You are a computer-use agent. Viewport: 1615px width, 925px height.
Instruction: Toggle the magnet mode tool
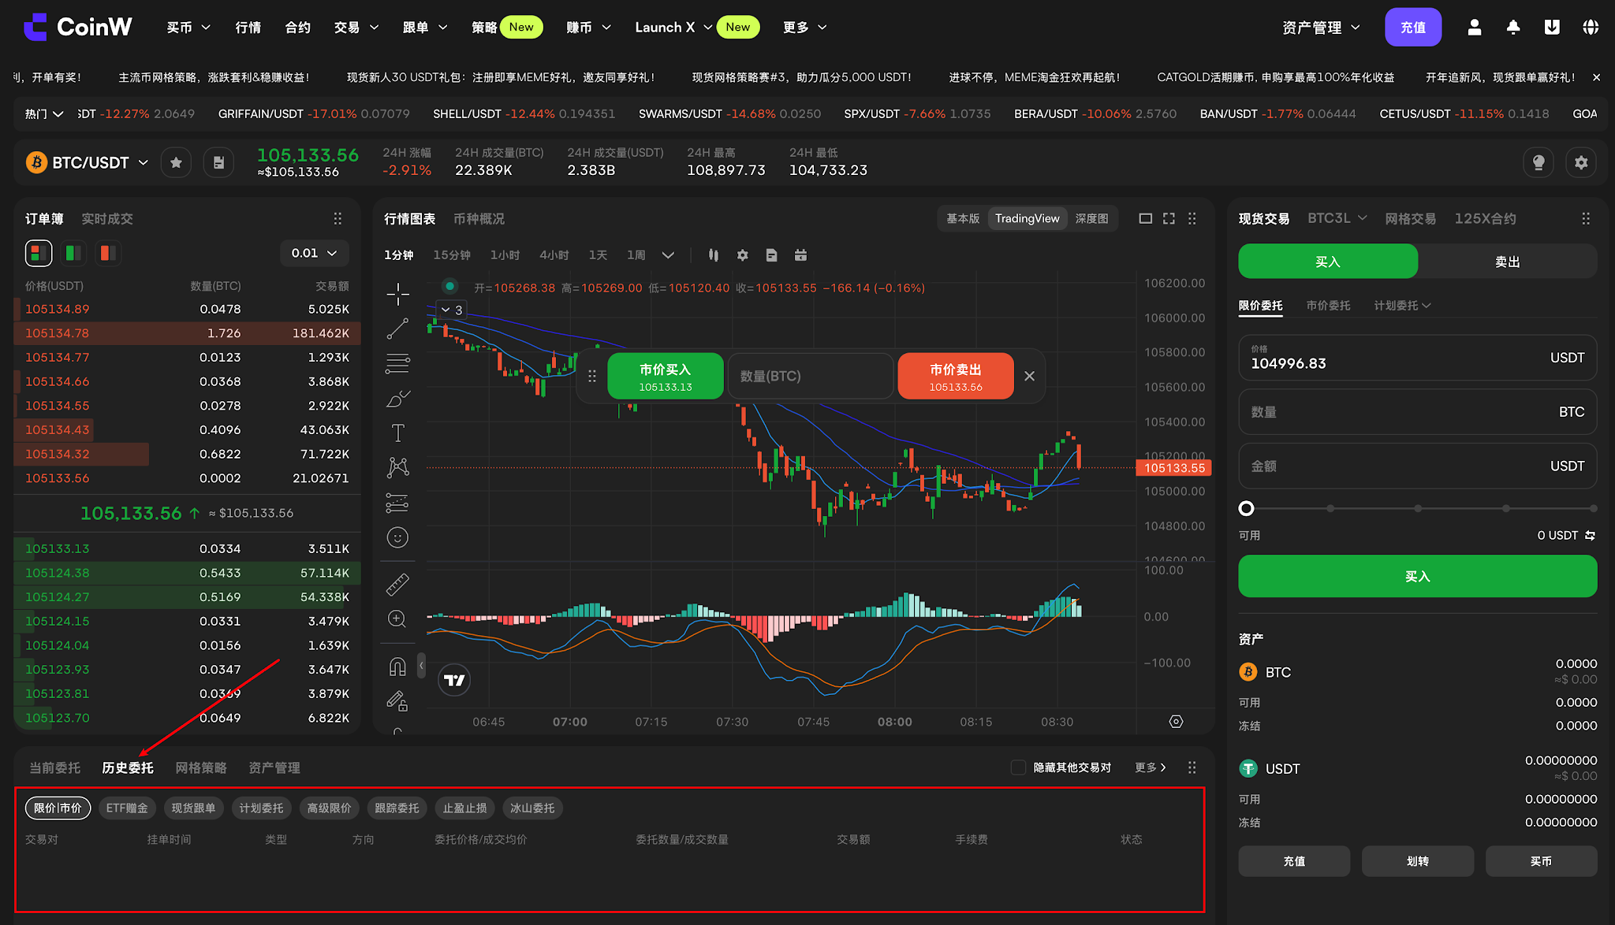coord(397,667)
